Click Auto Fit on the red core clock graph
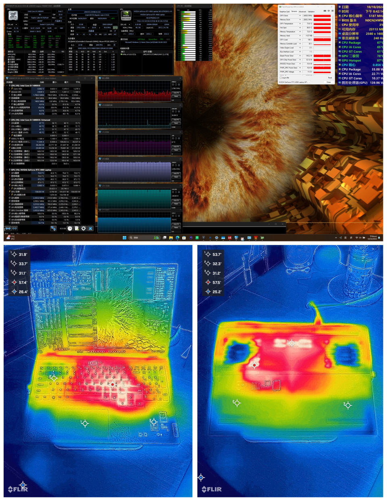Image resolution: width=387 pixels, height=501 pixels. 176,93
